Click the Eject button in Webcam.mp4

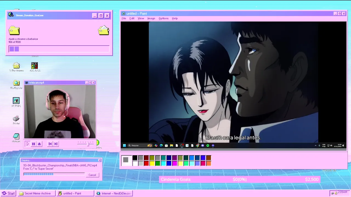click(x=39, y=144)
